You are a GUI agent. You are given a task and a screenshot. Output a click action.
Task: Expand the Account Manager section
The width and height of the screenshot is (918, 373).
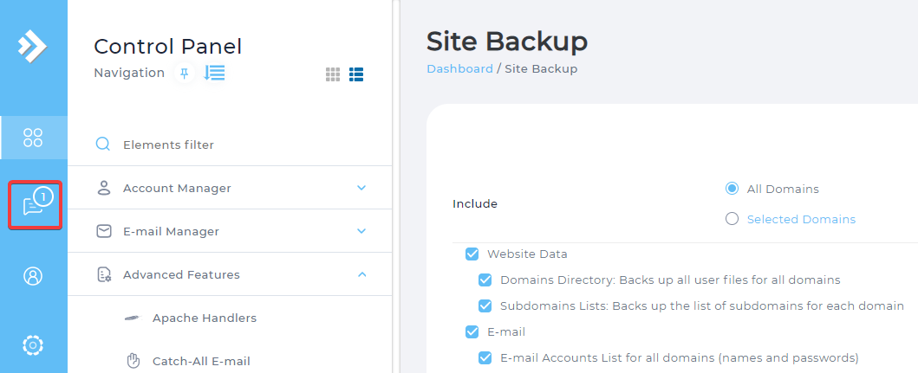click(230, 188)
